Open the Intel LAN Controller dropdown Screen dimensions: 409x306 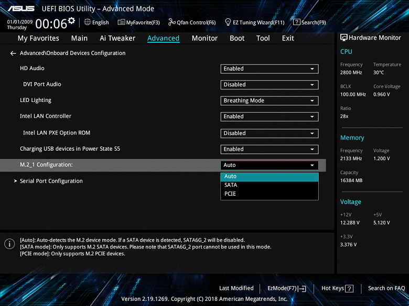(x=270, y=117)
